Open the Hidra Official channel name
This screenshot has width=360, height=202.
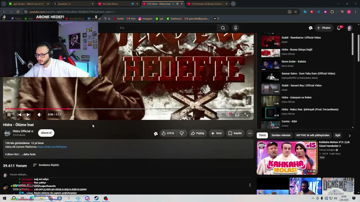click(x=21, y=131)
